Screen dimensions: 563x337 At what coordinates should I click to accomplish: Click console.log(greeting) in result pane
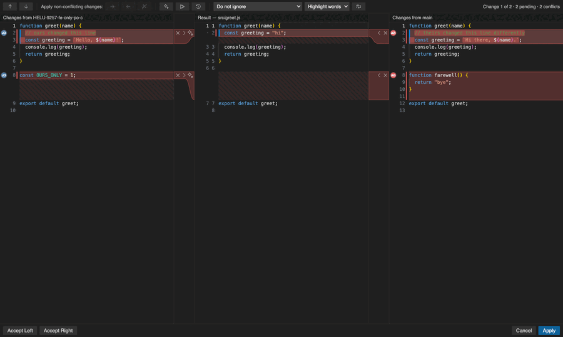click(x=255, y=47)
